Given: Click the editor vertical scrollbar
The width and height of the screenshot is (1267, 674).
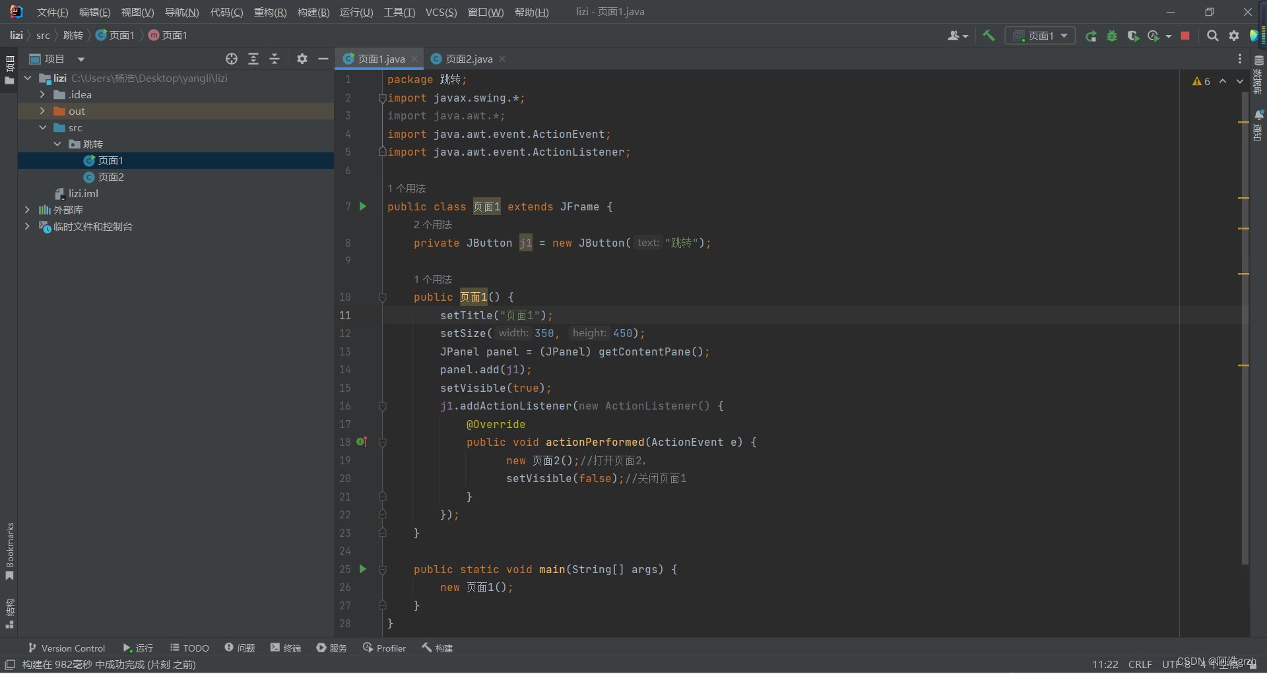Looking at the screenshot, I should coord(1245,330).
